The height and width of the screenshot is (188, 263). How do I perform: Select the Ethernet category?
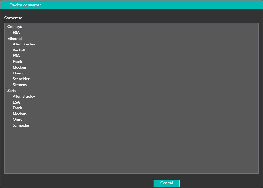15,39
